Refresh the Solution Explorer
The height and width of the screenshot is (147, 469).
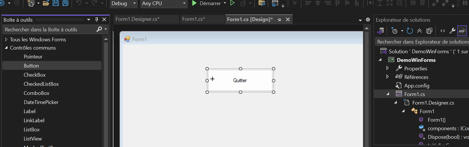[x=410, y=31]
